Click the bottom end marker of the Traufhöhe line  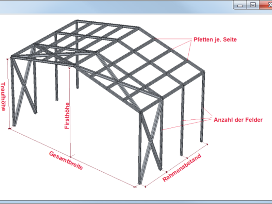coord(9,129)
